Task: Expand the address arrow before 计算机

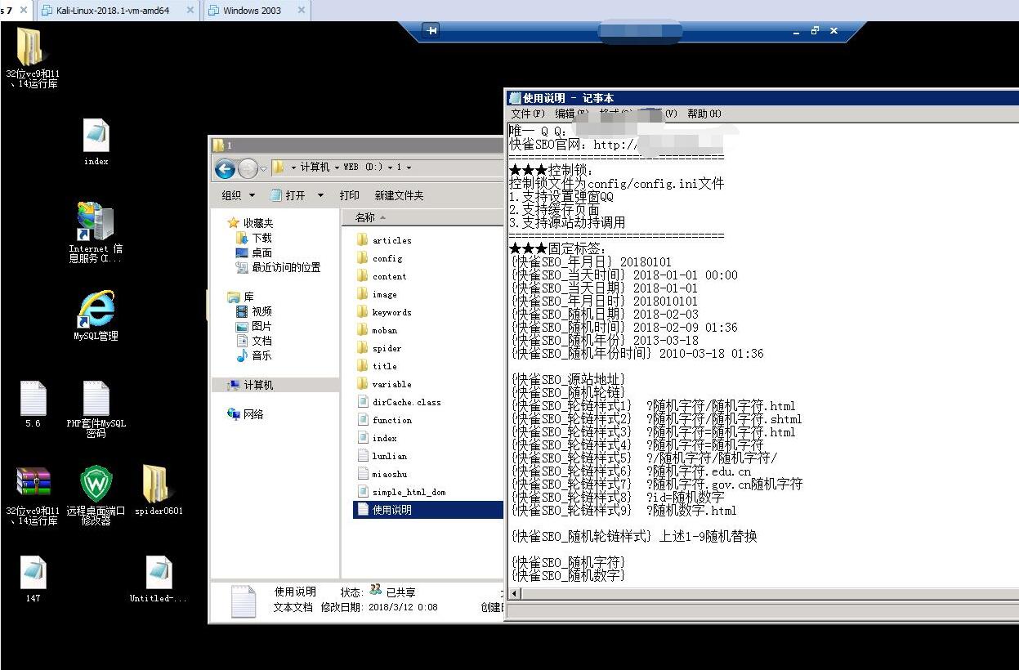Action: (x=293, y=167)
